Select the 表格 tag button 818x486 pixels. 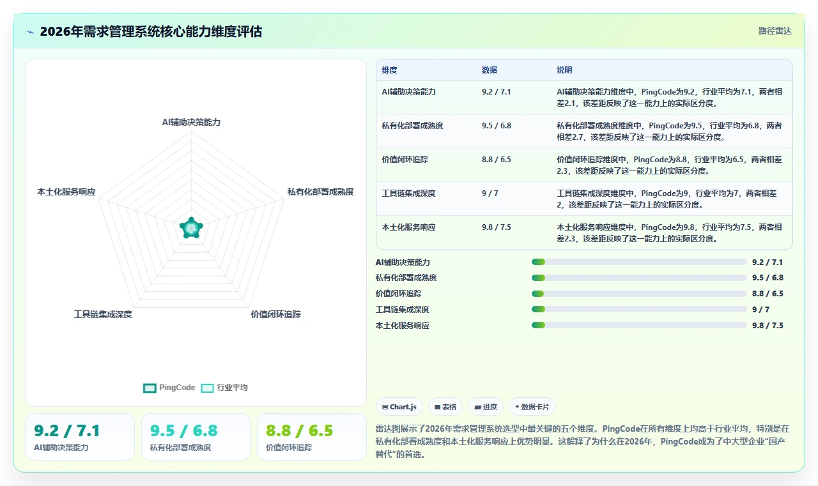coord(445,407)
